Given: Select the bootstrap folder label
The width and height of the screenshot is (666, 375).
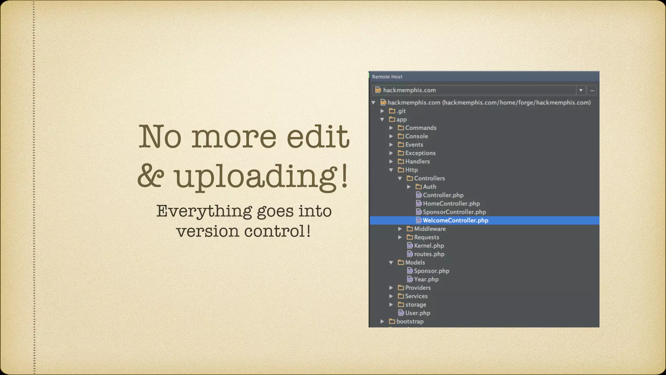Looking at the screenshot, I should [x=410, y=322].
